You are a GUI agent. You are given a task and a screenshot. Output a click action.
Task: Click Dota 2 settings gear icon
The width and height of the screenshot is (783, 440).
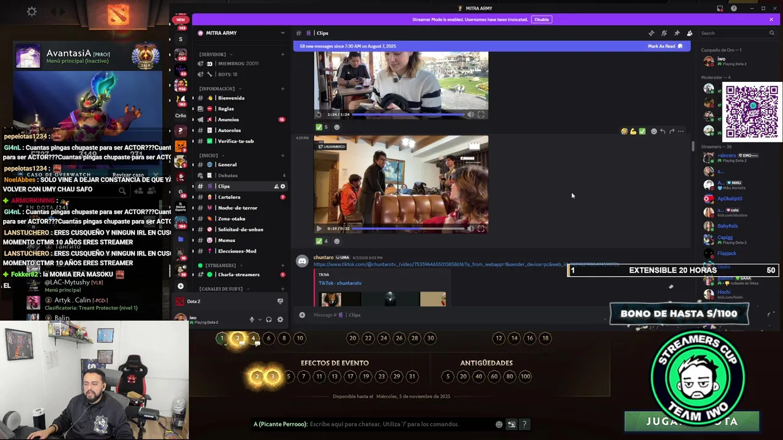click(32, 12)
